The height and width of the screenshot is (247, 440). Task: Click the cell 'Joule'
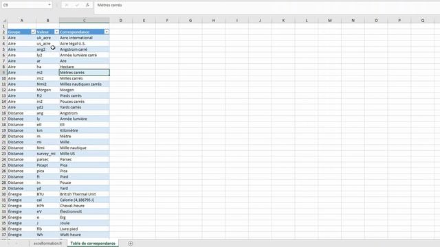tap(84, 223)
